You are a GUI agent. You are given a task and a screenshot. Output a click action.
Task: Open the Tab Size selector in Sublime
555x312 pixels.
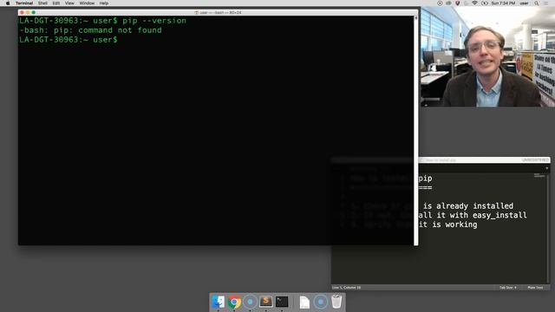[x=507, y=288]
